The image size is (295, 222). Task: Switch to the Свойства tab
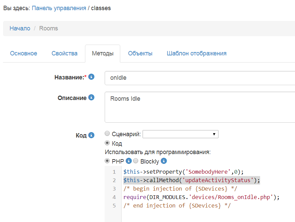[64, 53]
